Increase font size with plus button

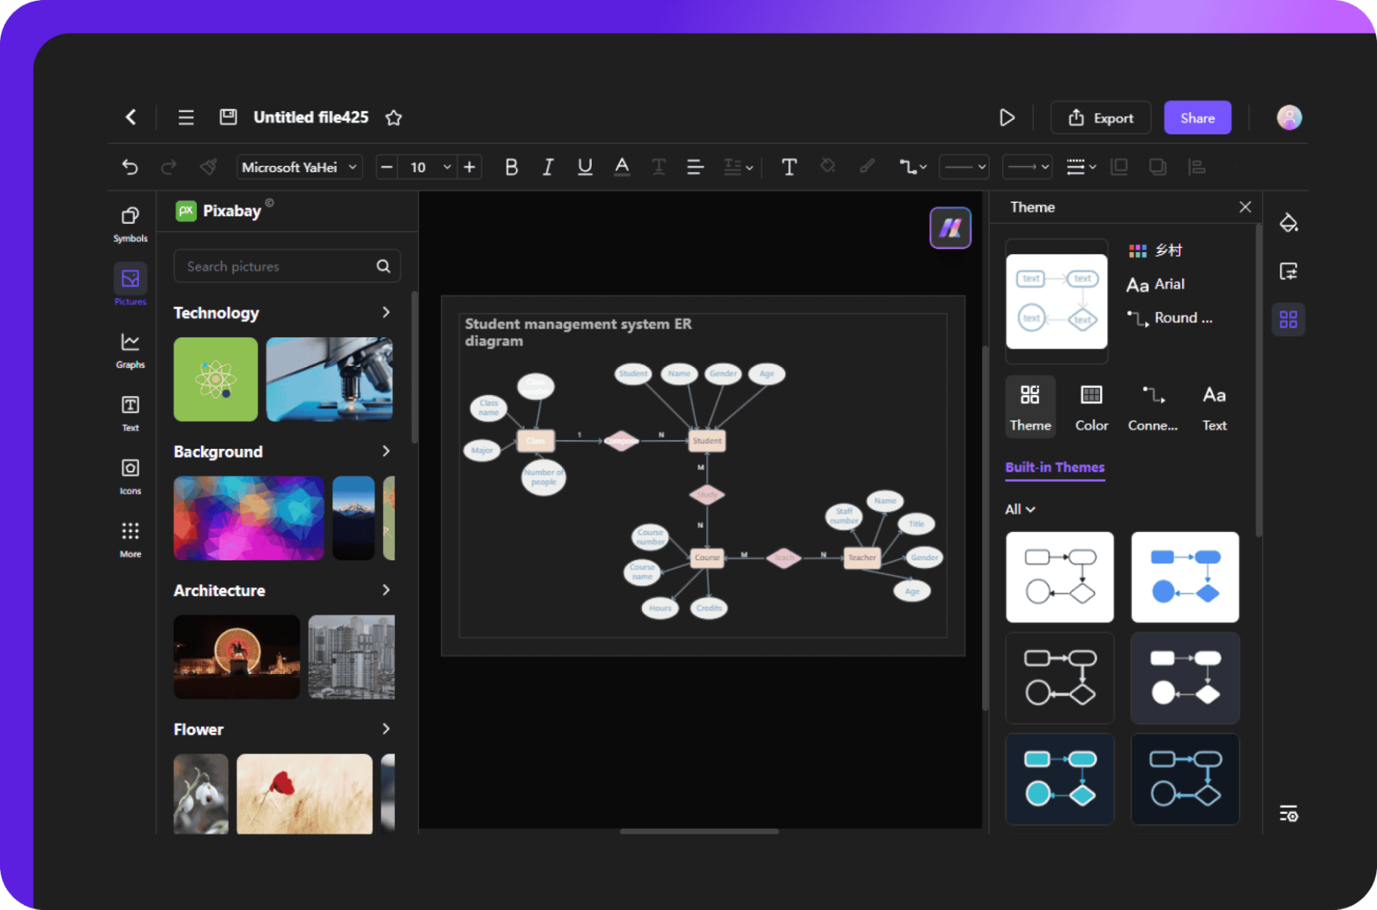(x=470, y=167)
